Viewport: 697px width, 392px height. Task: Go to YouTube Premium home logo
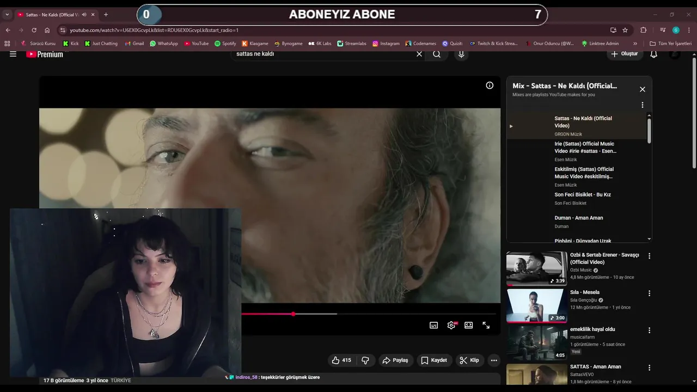[45, 54]
